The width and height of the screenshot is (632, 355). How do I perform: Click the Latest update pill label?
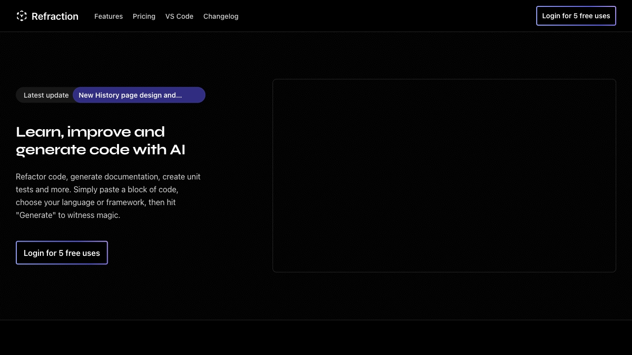click(x=46, y=95)
